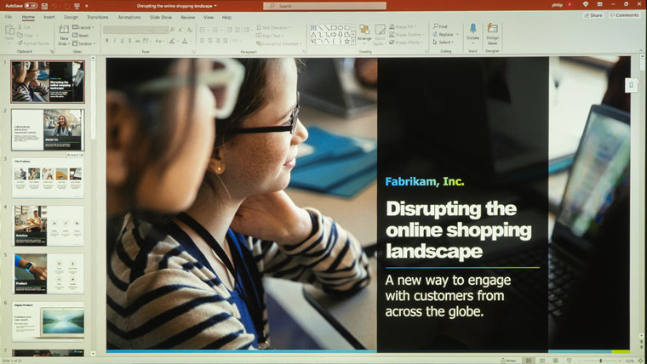Viewport: 647px width, 364px height.
Task: Switch to the Insert tab
Action: coord(49,17)
